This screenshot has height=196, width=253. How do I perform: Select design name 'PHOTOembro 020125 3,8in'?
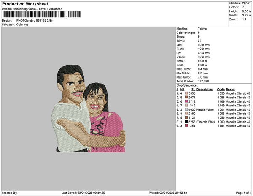pyautogui.click(x=35, y=21)
